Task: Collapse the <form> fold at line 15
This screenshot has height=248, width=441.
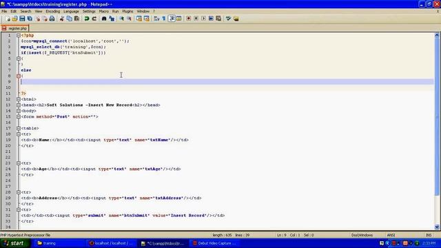Action: [x=19, y=116]
